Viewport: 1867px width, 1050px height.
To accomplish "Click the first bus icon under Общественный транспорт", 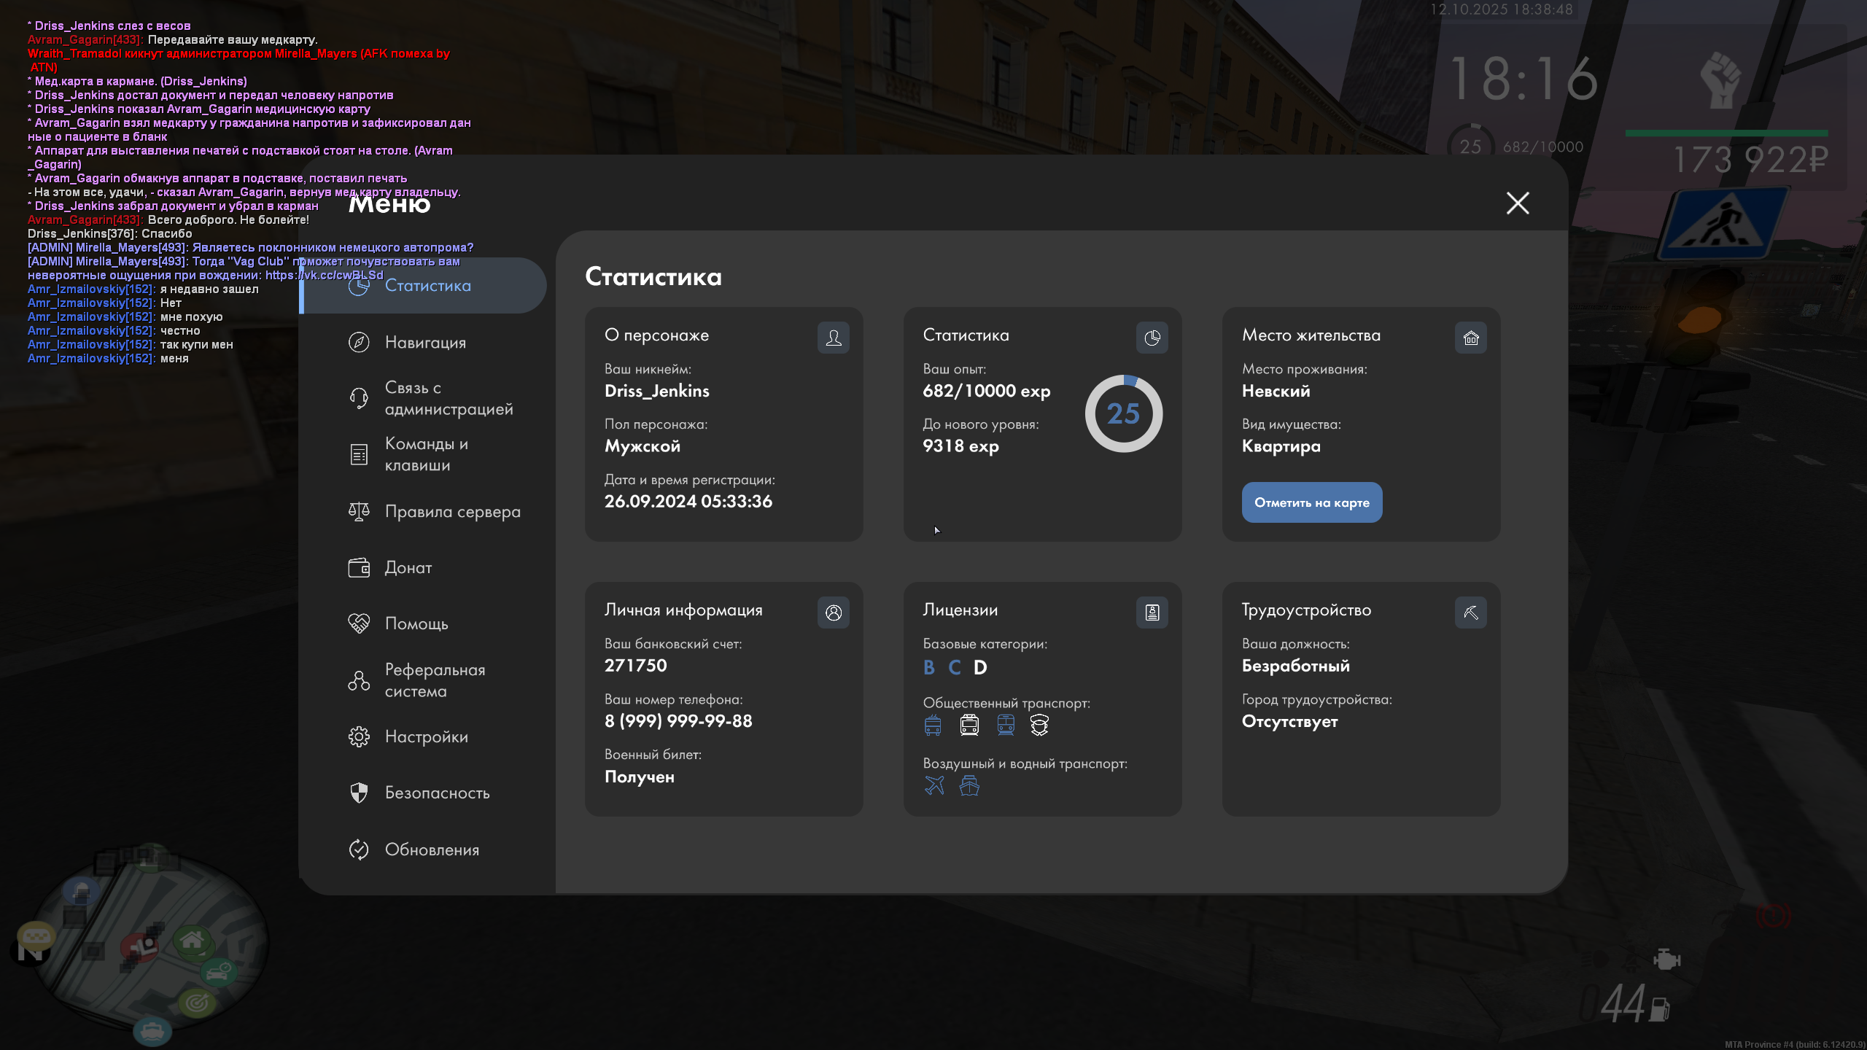I will (932, 725).
